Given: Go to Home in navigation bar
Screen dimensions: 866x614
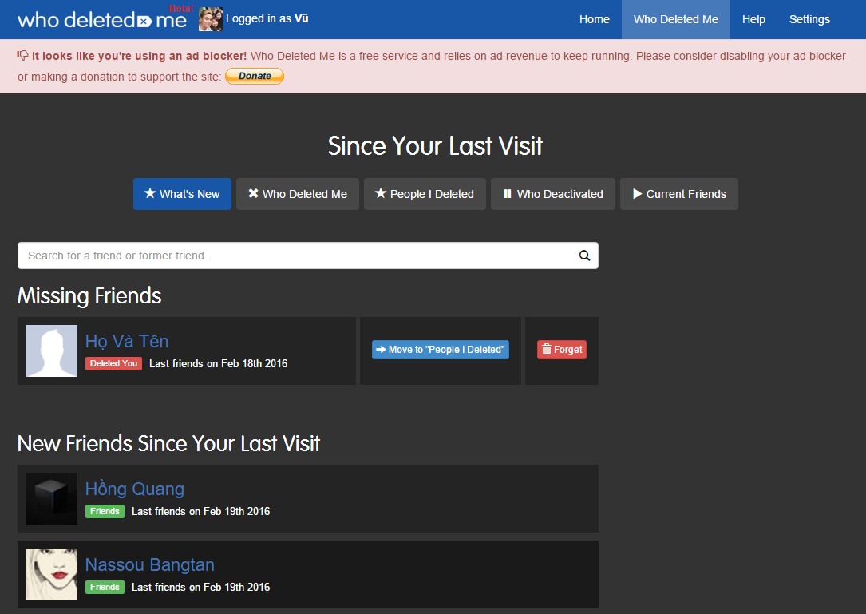Looking at the screenshot, I should [594, 19].
